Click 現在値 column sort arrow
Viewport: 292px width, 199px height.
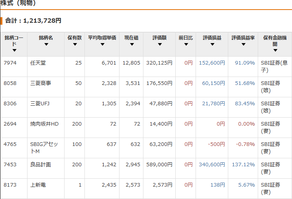pyautogui.click(x=131, y=44)
